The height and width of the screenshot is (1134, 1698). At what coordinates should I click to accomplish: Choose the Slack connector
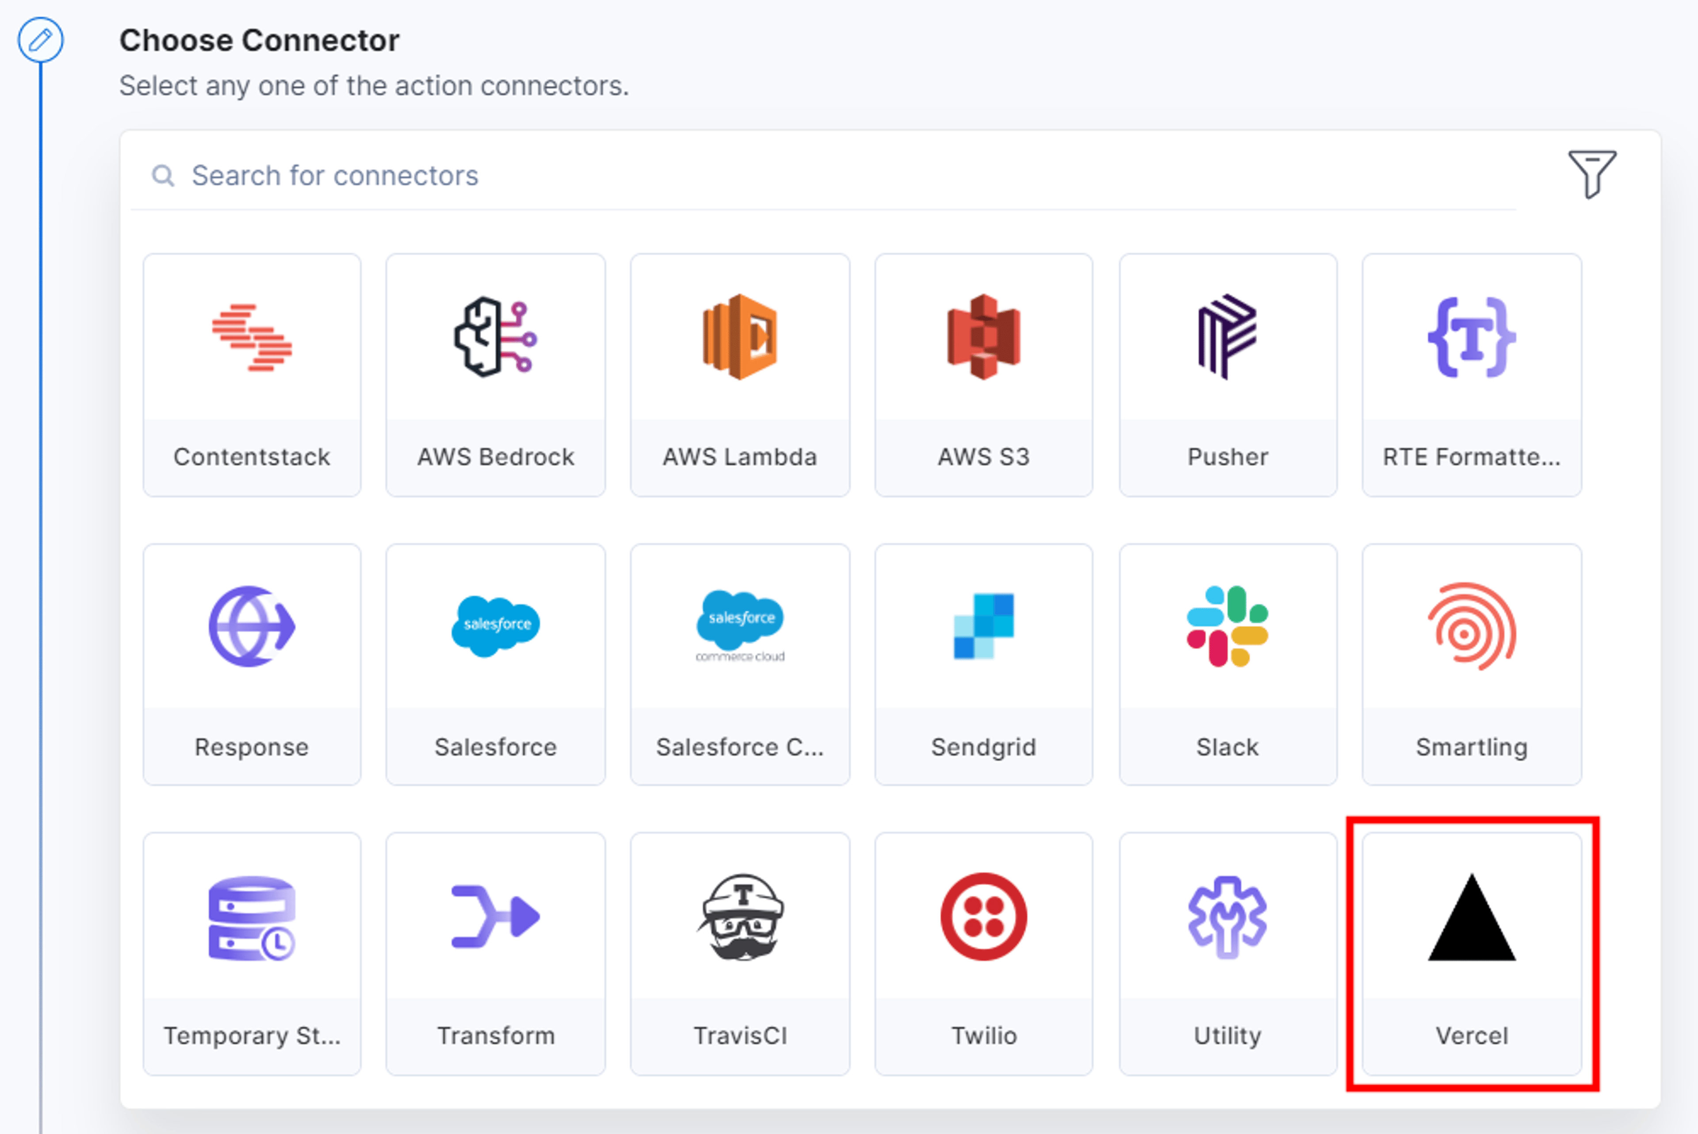pos(1228,664)
